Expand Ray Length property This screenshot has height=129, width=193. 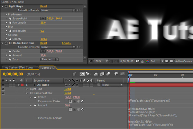tap(6, 23)
